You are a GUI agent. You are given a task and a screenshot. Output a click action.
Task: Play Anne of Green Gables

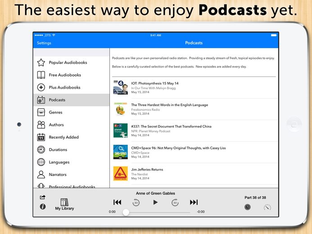[x=155, y=202]
